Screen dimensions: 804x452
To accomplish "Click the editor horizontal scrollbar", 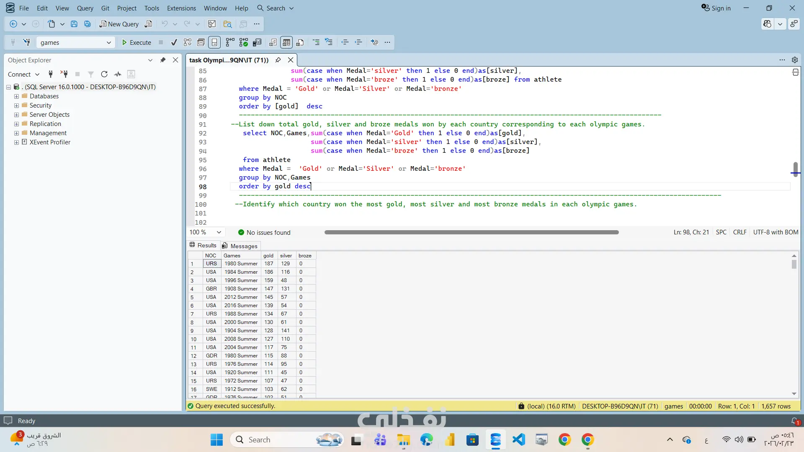I will click(471, 232).
